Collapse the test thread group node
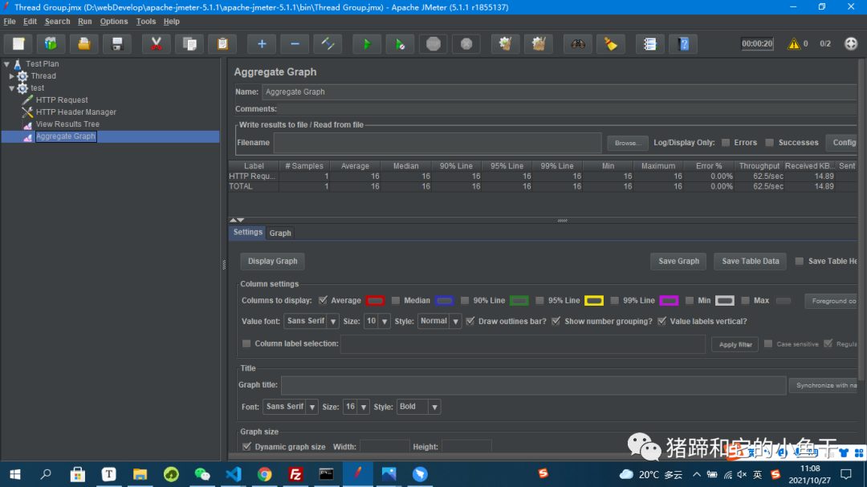The image size is (867, 487). tap(11, 88)
